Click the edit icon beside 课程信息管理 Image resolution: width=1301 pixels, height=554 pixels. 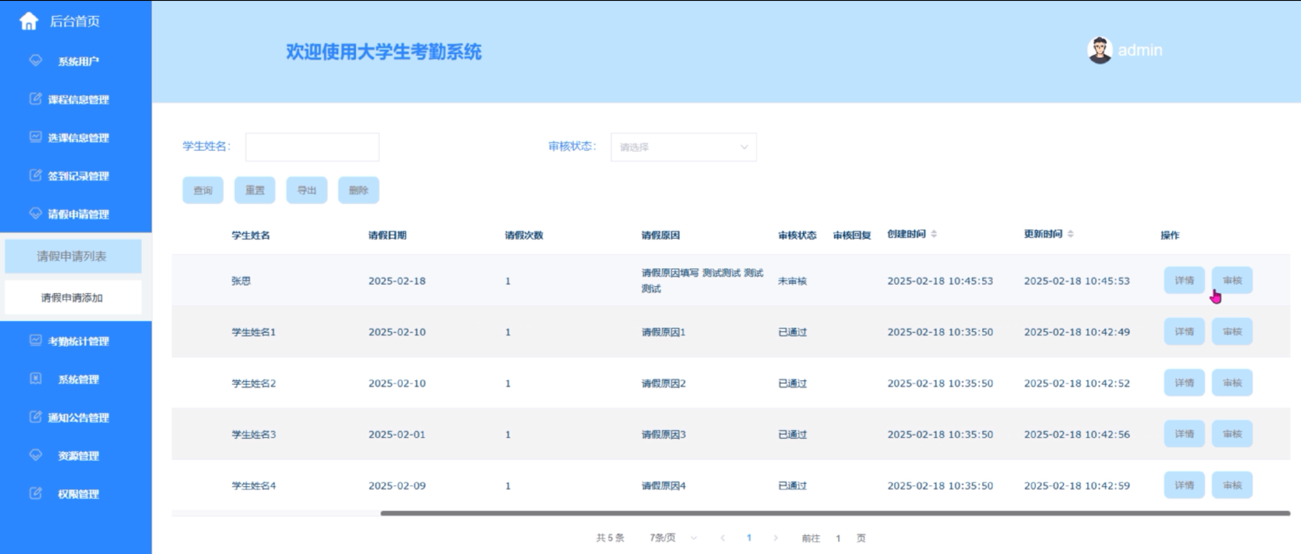35,99
